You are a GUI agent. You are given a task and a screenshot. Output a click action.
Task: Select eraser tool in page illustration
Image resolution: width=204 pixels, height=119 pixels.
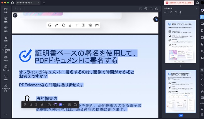pyautogui.click(x=63, y=25)
